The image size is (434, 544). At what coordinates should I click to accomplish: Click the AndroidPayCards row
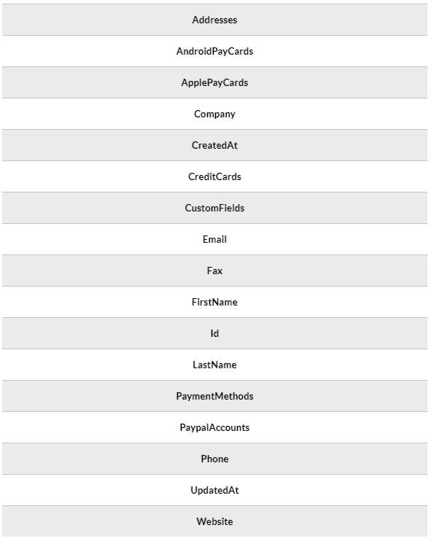(x=214, y=51)
